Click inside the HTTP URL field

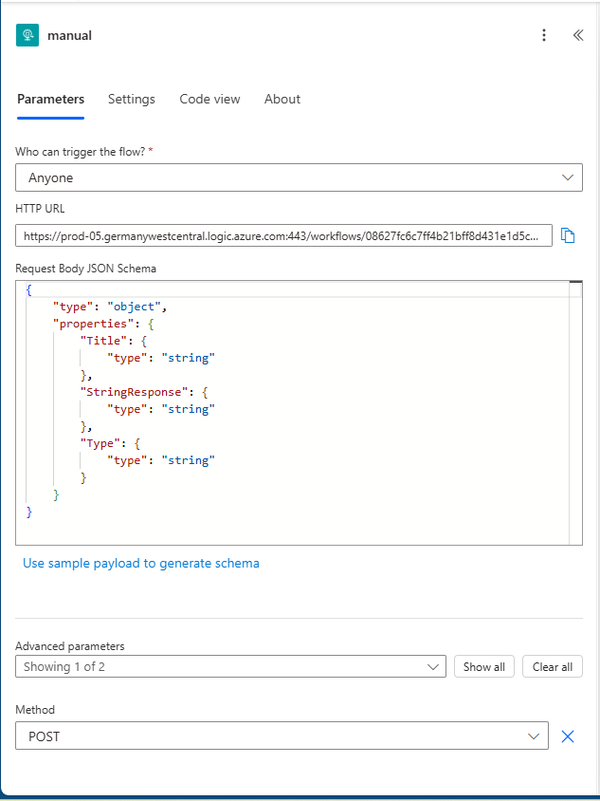pyautogui.click(x=282, y=235)
